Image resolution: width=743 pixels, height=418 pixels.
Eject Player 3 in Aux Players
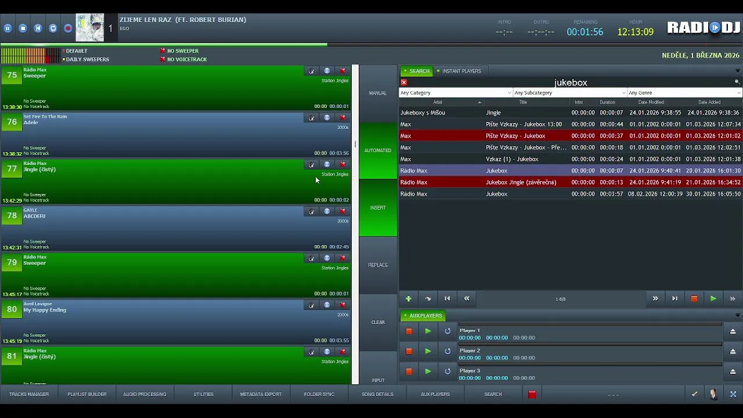coord(733,372)
